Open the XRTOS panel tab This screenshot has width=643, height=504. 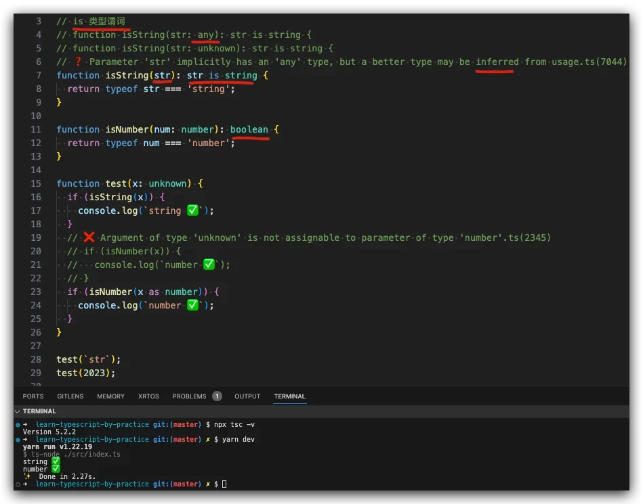pyautogui.click(x=148, y=396)
